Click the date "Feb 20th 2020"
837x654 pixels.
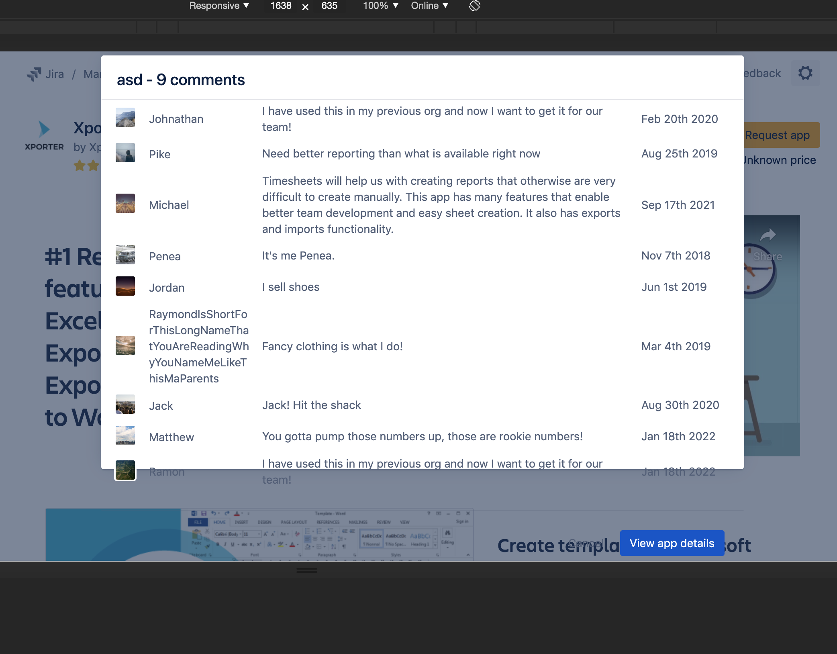tap(680, 119)
